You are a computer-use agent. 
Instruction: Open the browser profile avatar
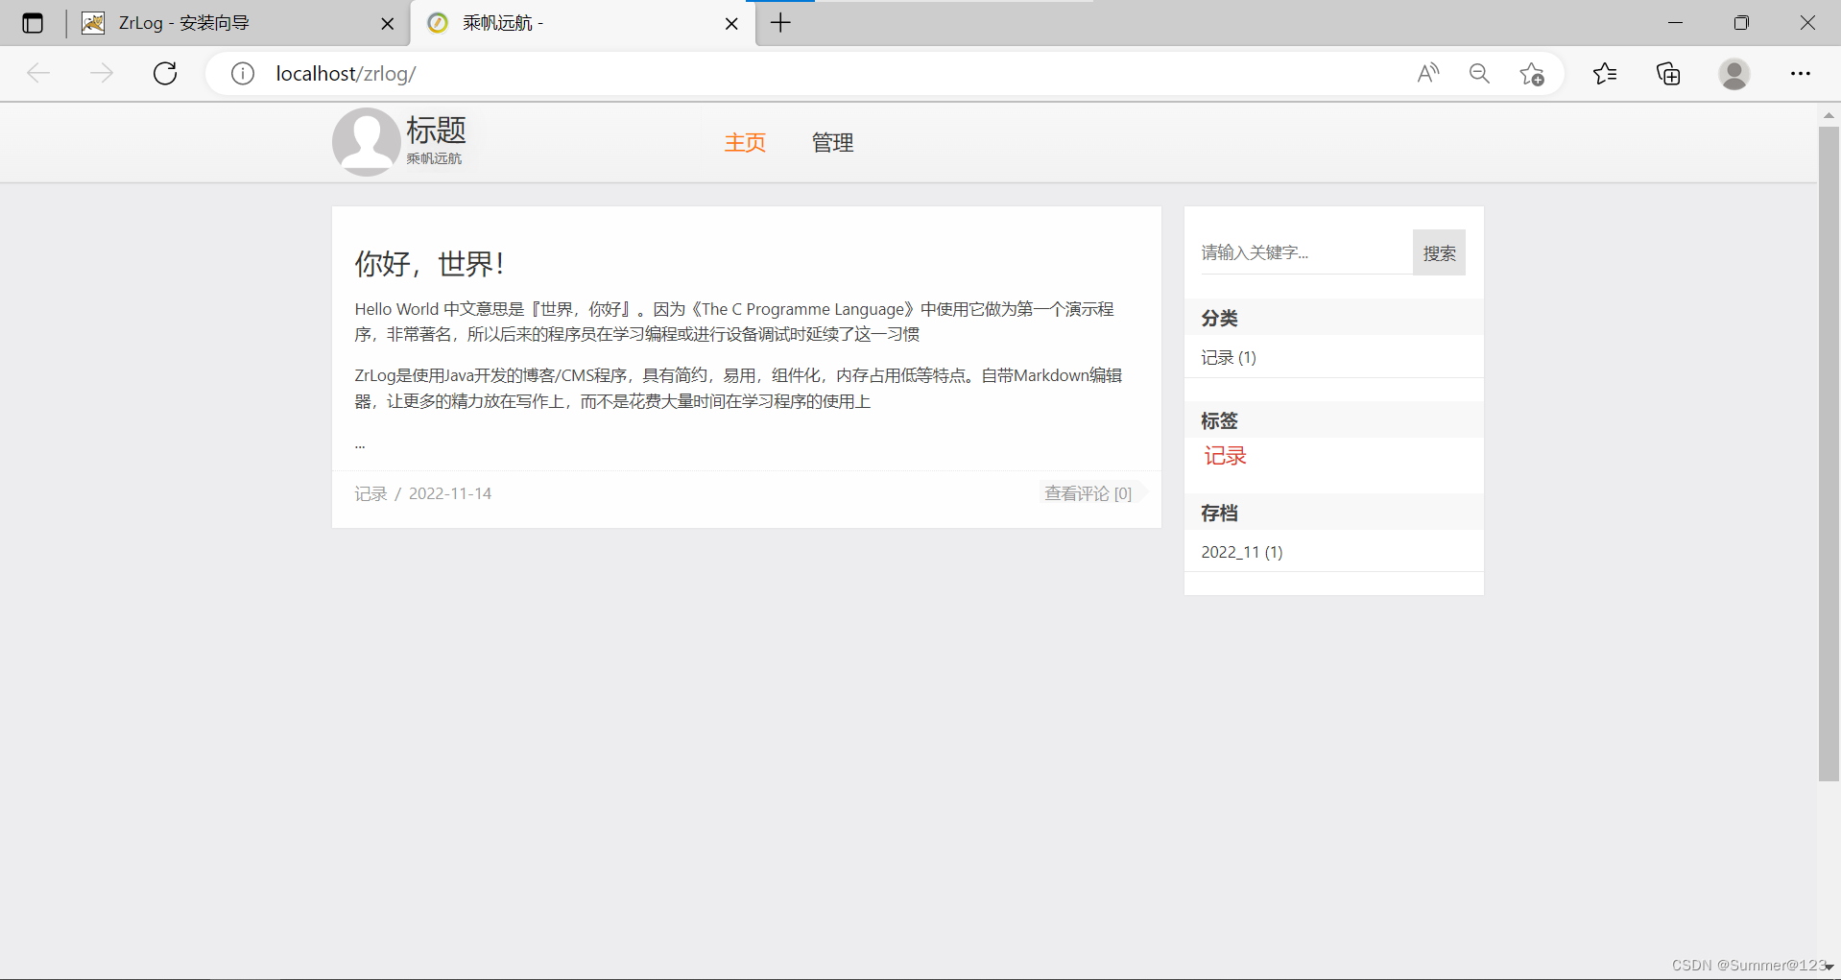(x=1734, y=74)
